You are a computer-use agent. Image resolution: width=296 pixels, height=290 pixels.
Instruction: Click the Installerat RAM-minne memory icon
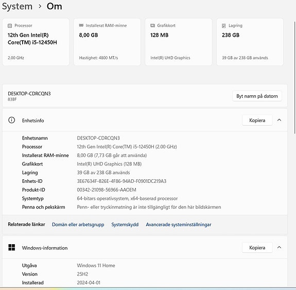(x=81, y=26)
